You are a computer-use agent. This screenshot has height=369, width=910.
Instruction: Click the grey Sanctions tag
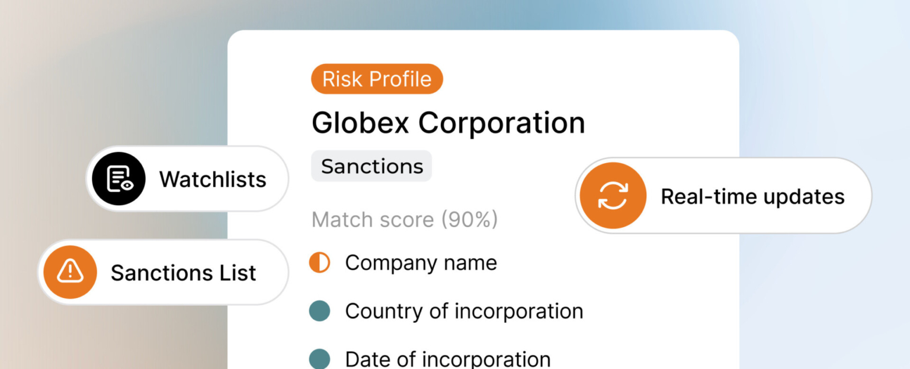click(x=371, y=166)
